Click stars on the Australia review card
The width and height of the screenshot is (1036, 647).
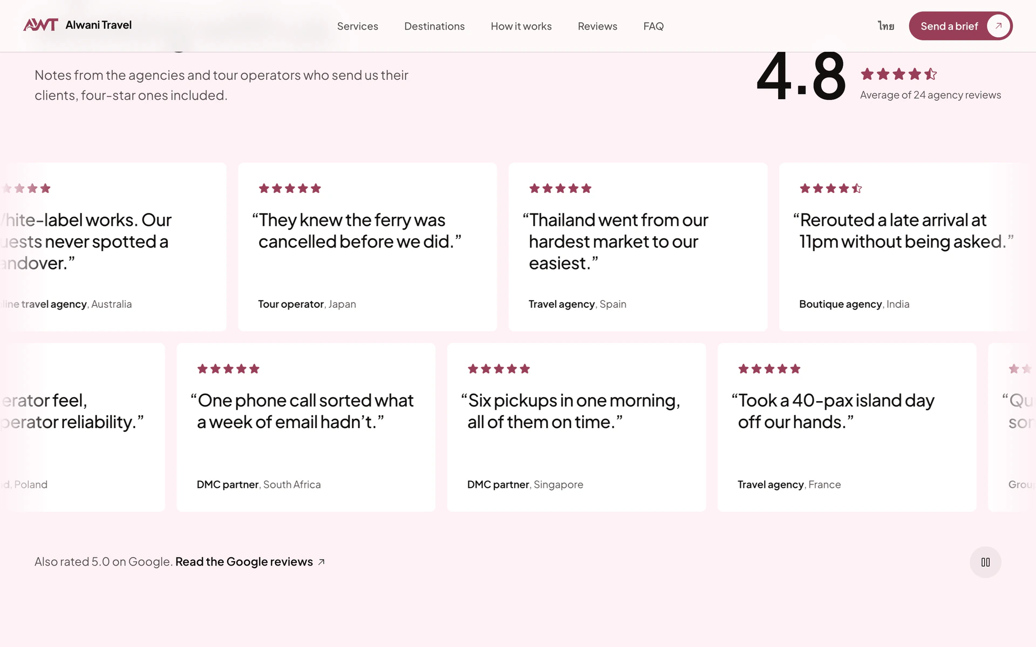pyautogui.click(x=26, y=188)
